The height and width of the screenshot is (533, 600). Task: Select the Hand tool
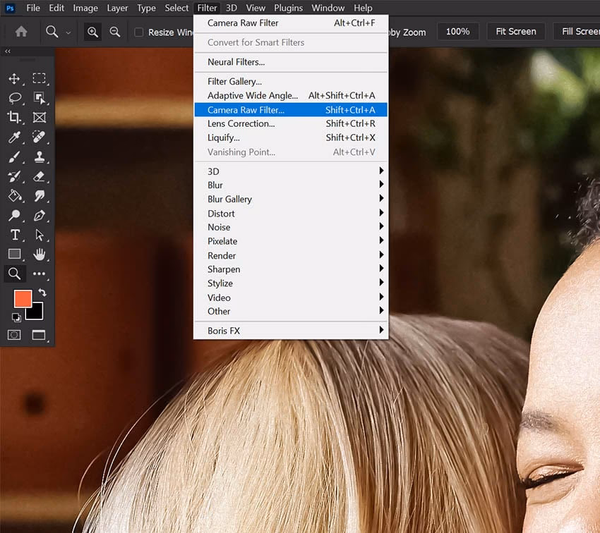(40, 254)
